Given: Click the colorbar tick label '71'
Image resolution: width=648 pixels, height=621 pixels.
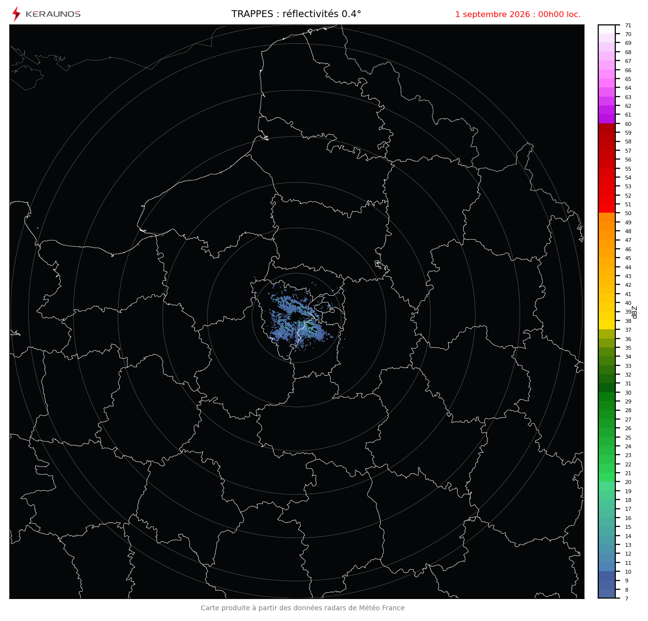Looking at the screenshot, I should 628,25.
